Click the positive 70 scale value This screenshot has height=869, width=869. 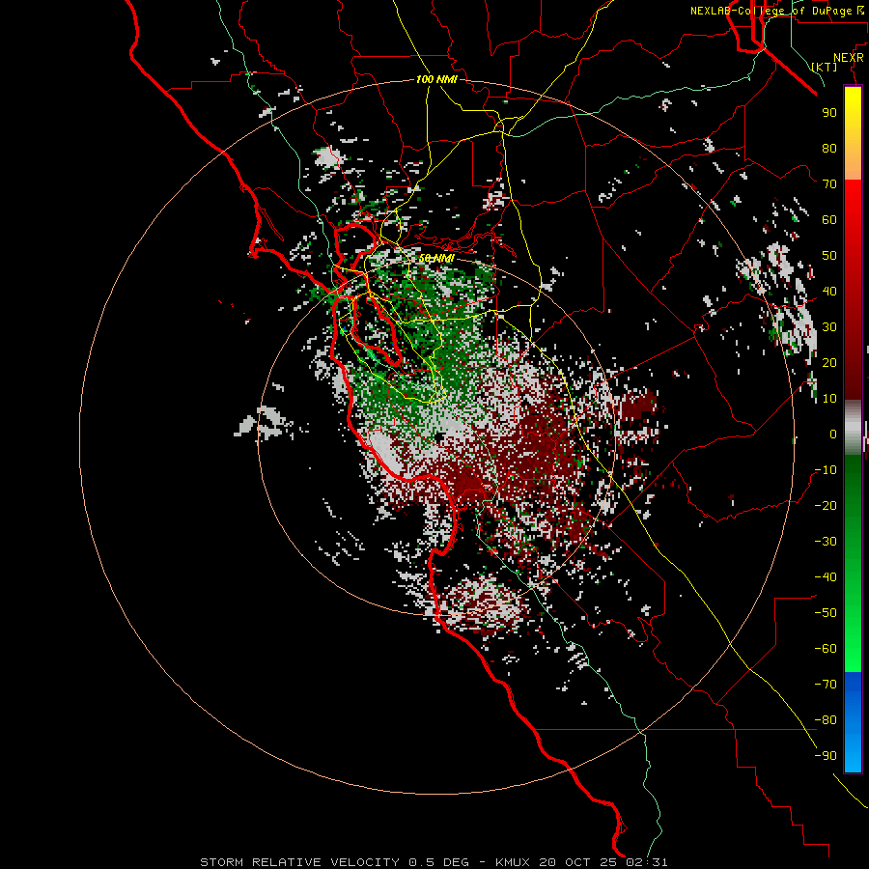(x=829, y=184)
